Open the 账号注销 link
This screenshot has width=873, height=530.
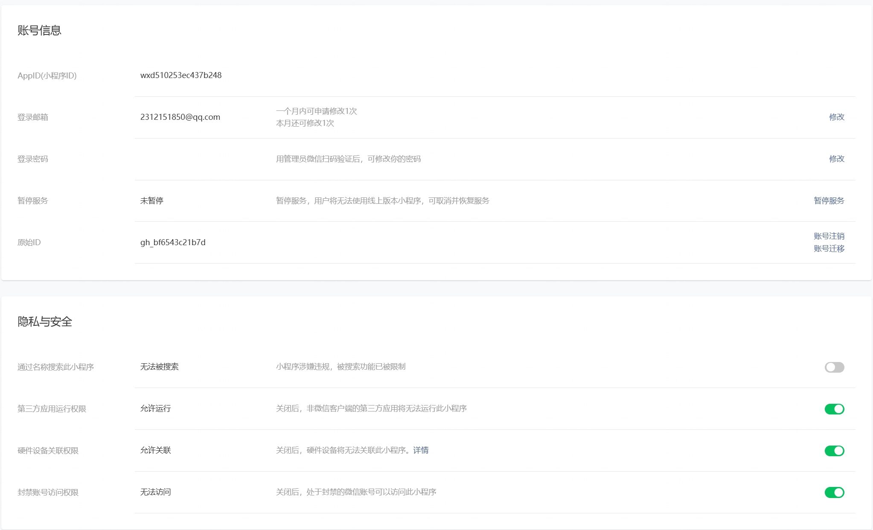point(829,236)
